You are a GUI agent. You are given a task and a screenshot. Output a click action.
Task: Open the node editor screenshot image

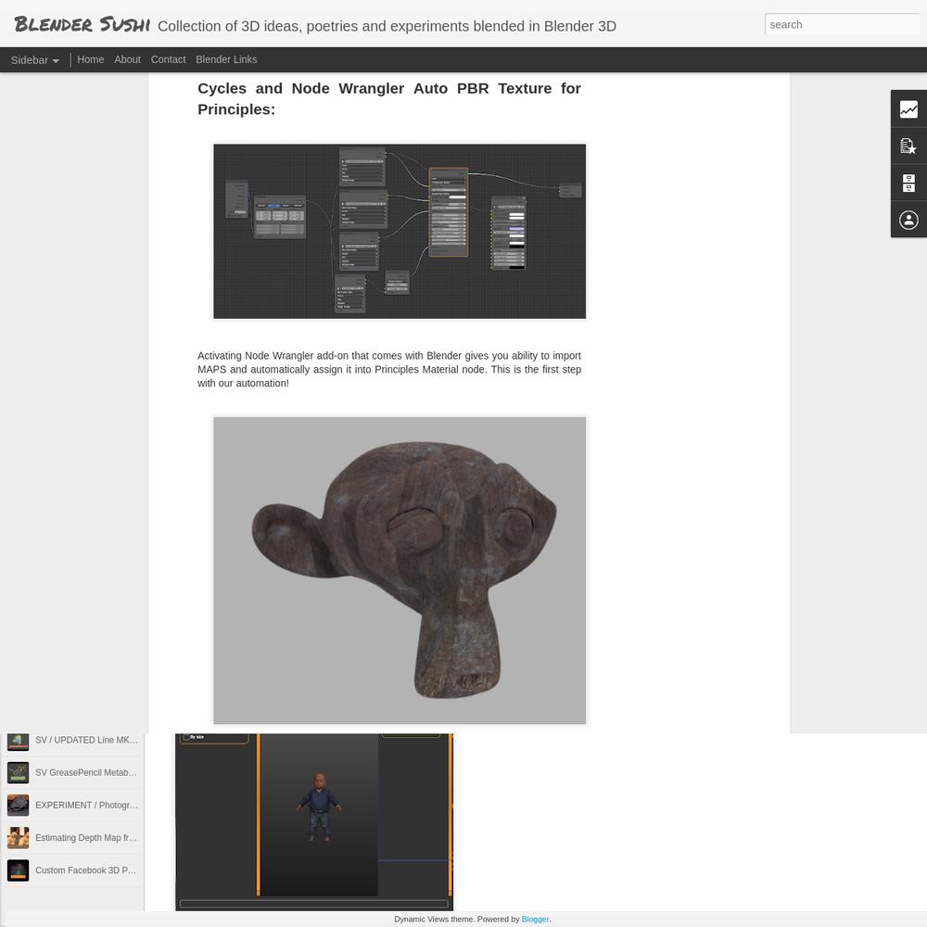400,231
